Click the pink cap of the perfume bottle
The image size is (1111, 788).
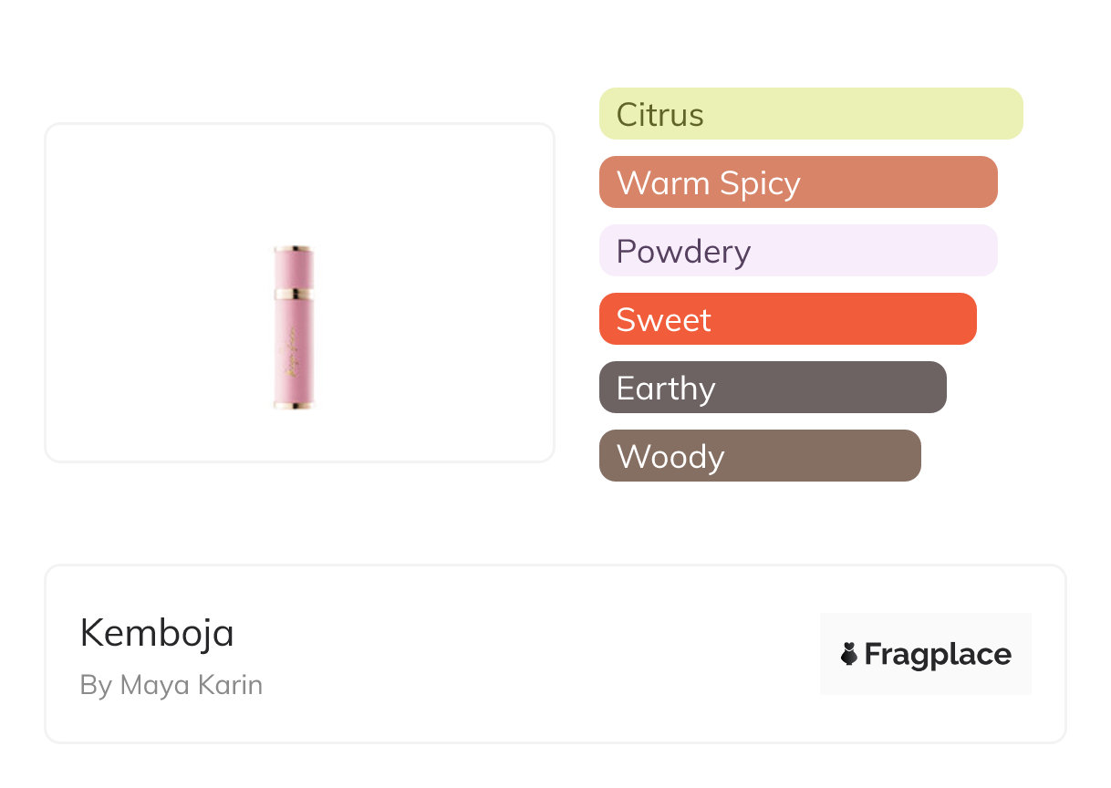(293, 269)
